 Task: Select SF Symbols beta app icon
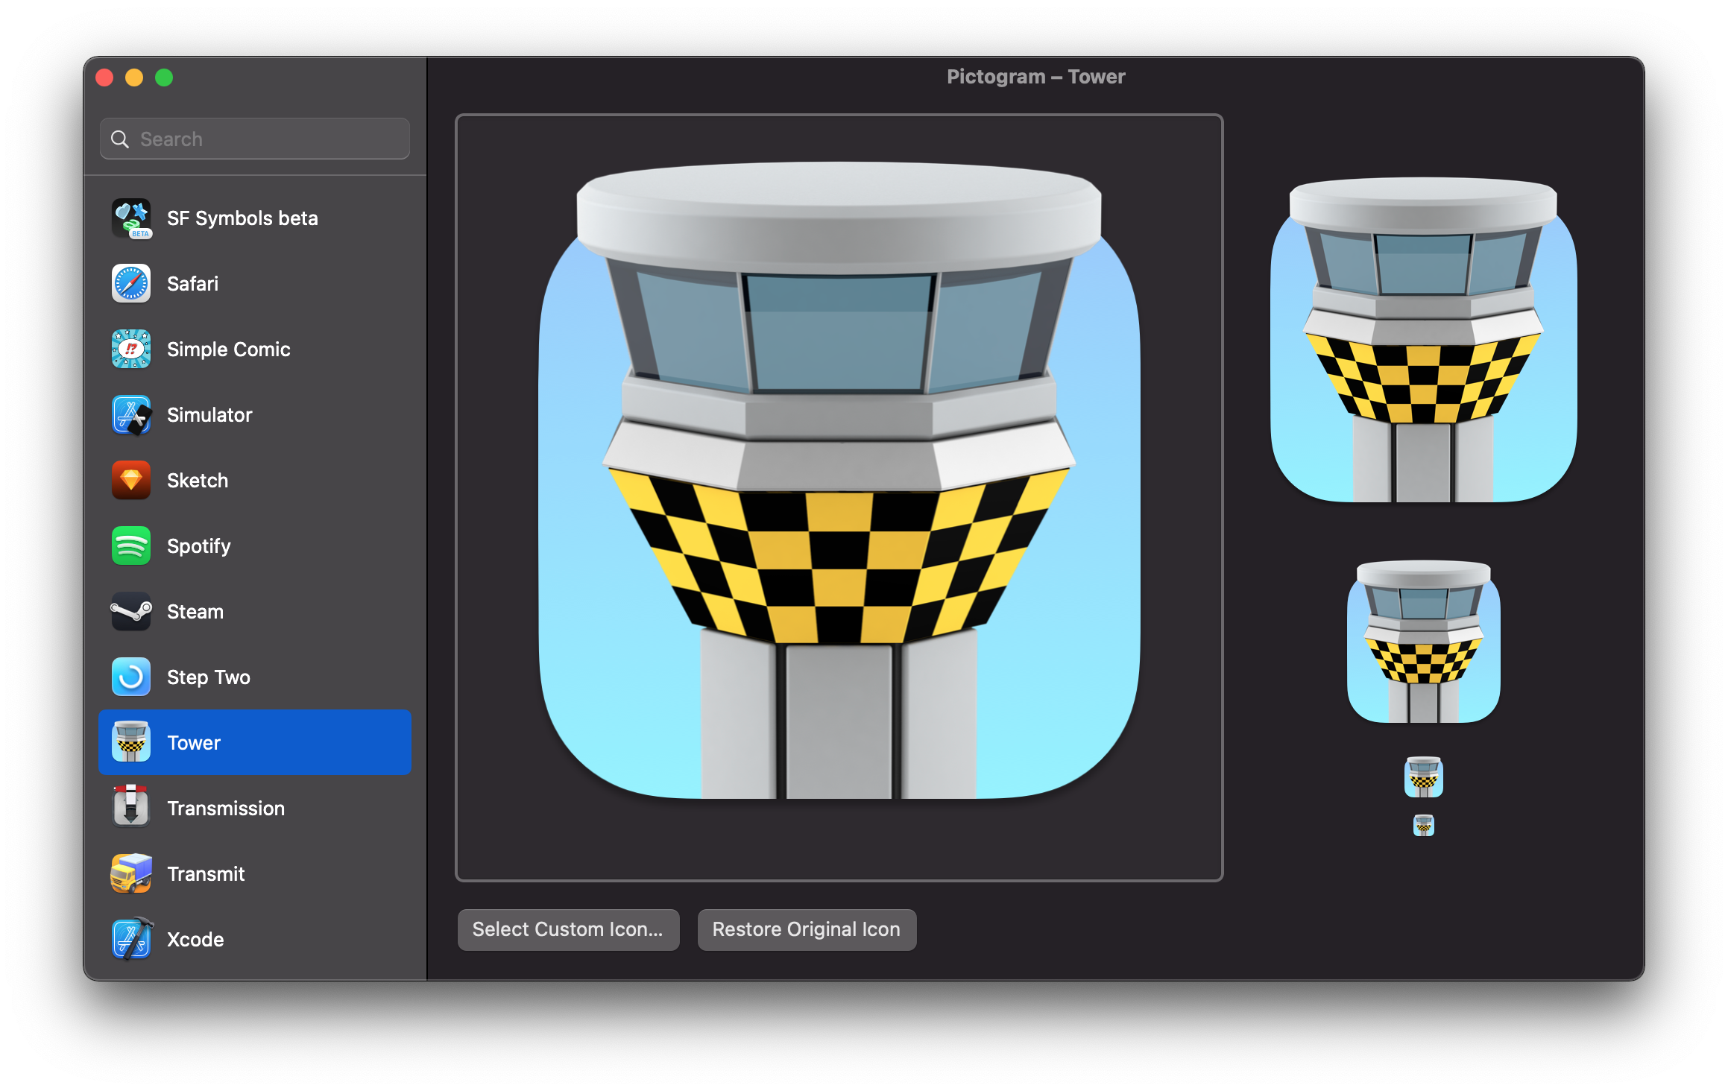[x=131, y=218]
